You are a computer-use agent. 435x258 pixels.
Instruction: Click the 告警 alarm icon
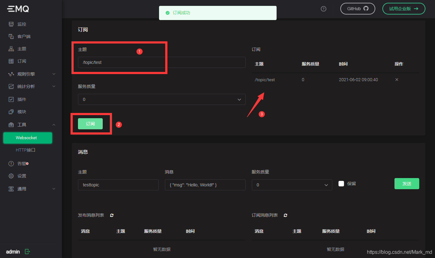pos(11,164)
